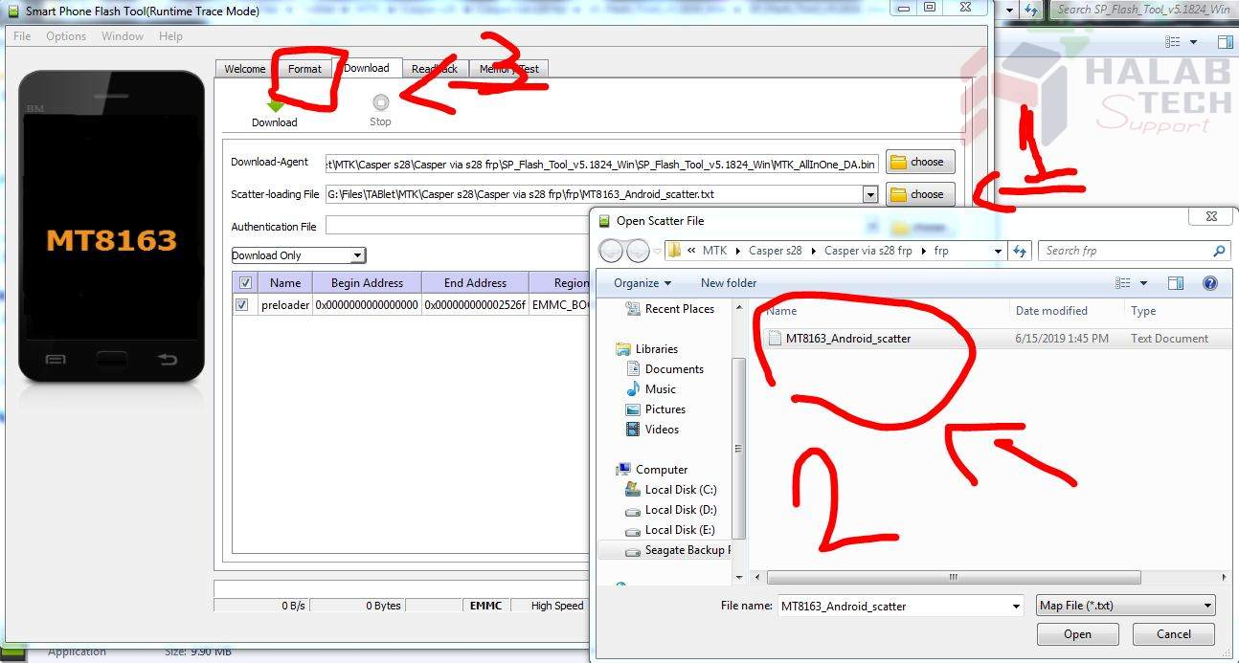Click the Cancel button in dialog

tap(1173, 634)
